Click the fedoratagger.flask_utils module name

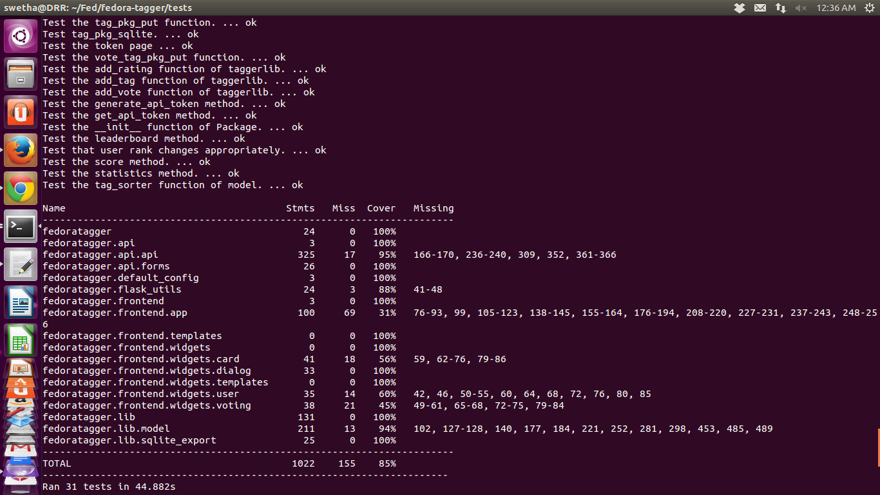tap(112, 289)
